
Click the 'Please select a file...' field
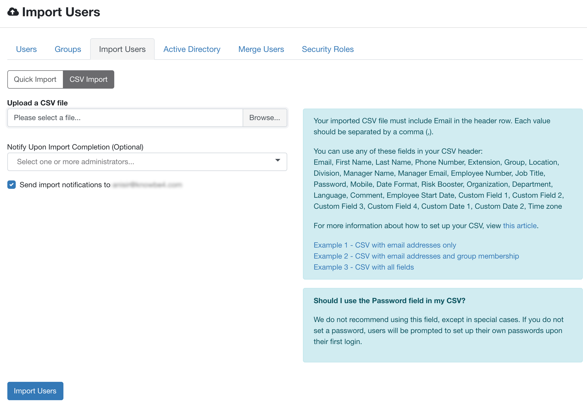click(x=125, y=118)
